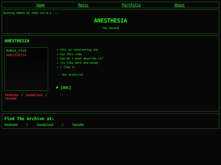Go to the Music page
Viewport: 221px width, 165px height.
point(83,5)
